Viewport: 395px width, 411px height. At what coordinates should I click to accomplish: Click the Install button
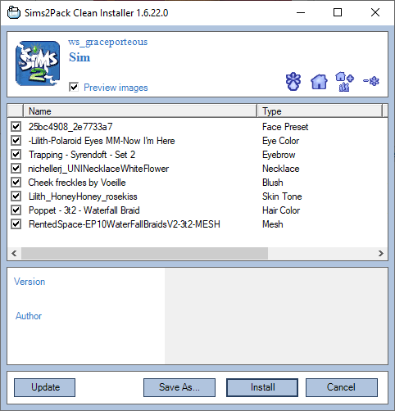click(262, 387)
